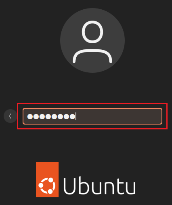The height and width of the screenshot is (205, 172).
Task: Click the middle of the masked password dots
Action: tap(51, 116)
